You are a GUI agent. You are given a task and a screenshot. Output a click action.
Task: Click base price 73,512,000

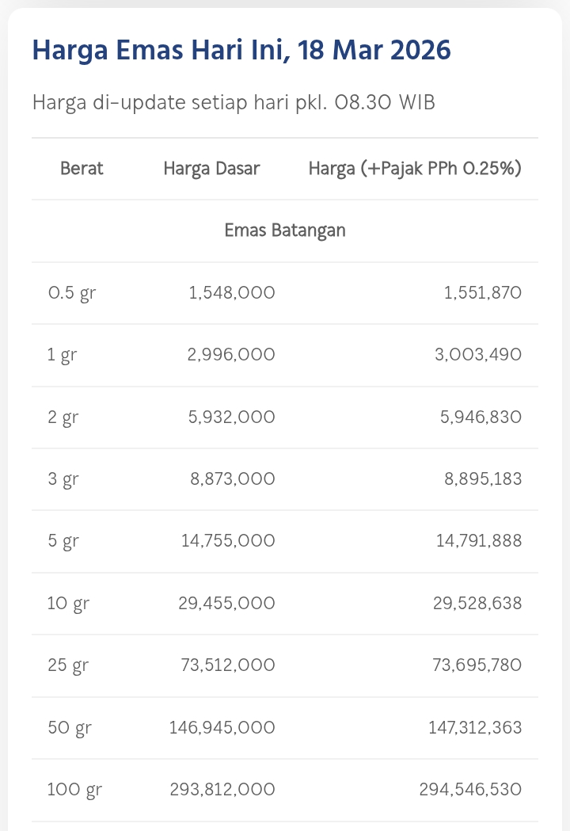coord(227,666)
